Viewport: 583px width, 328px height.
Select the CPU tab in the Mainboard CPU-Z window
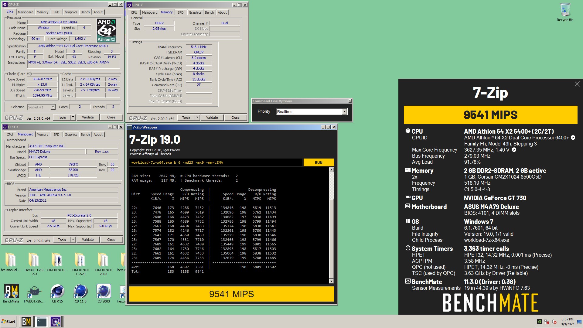click(10, 135)
